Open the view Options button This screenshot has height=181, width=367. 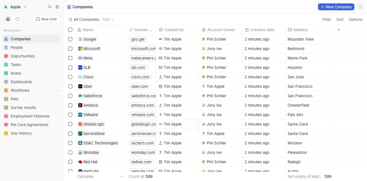(x=356, y=19)
